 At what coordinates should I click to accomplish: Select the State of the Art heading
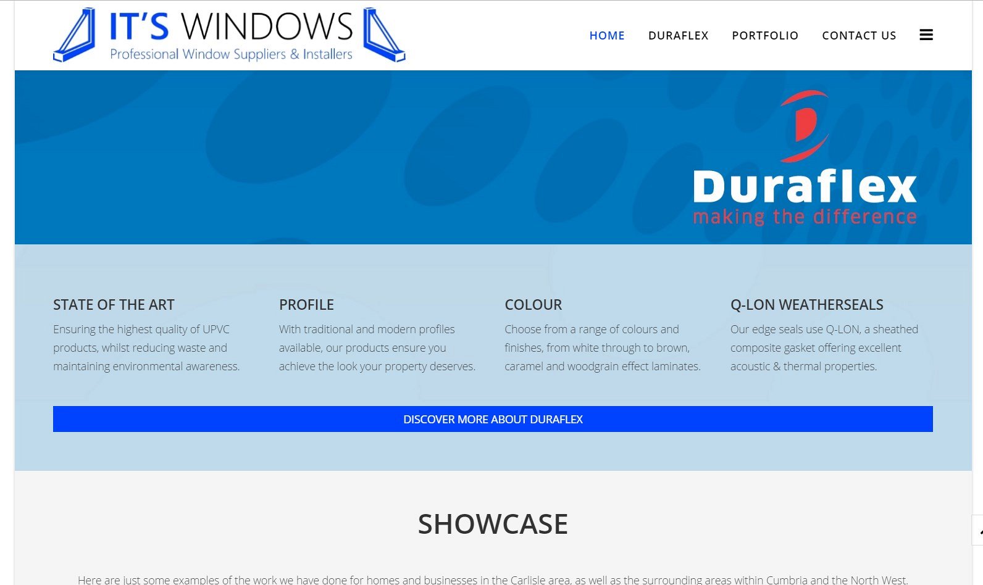[114, 305]
